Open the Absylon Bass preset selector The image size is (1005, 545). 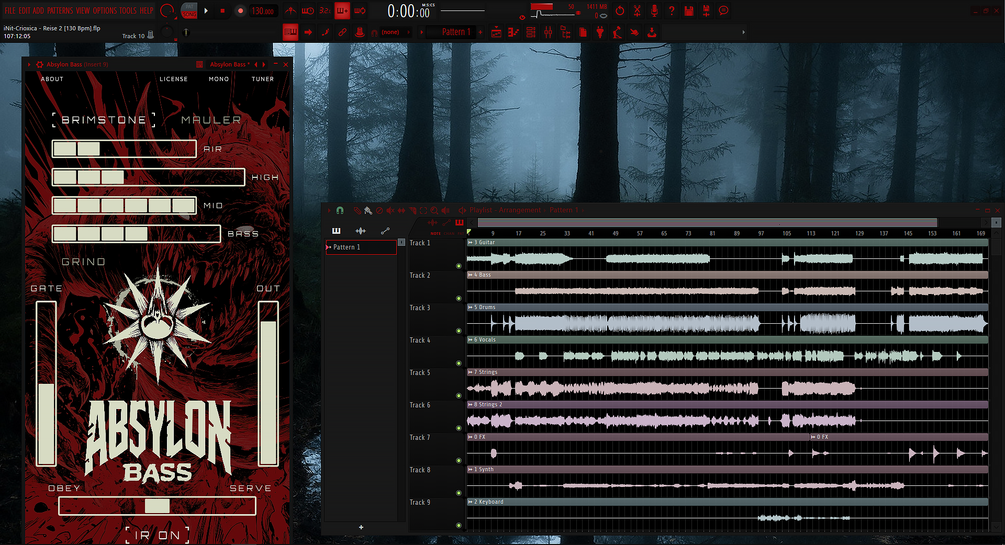pos(230,64)
